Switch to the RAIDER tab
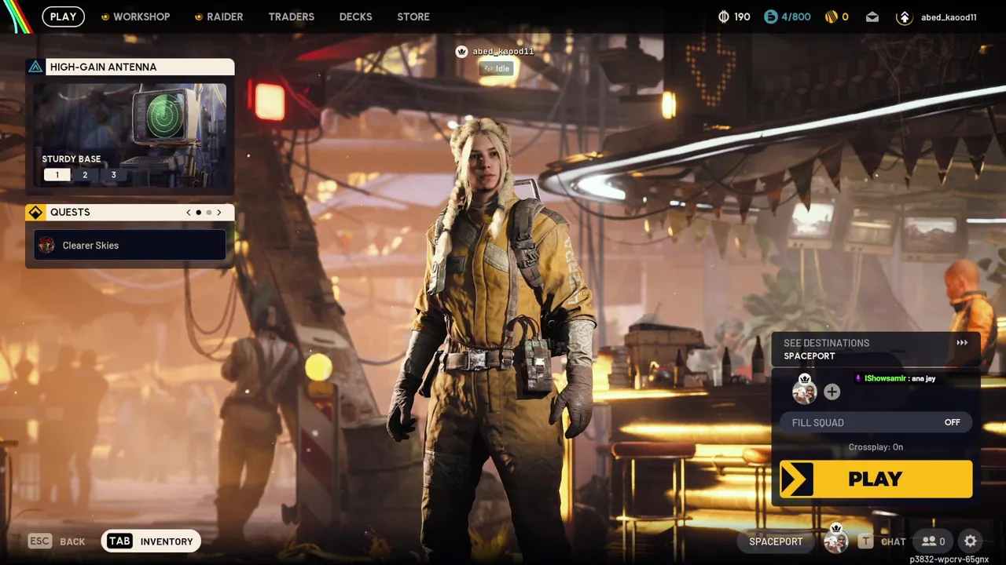 [x=225, y=16]
